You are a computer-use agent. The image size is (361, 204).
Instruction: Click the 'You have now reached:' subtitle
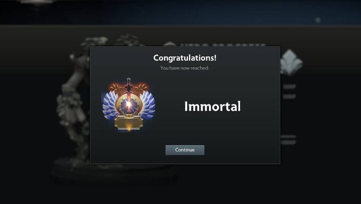coord(185,68)
